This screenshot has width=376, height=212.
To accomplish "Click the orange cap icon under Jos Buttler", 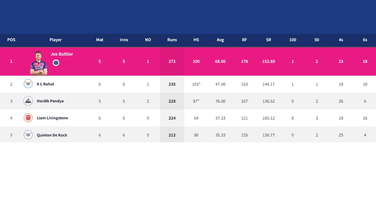I will (x=56, y=63).
